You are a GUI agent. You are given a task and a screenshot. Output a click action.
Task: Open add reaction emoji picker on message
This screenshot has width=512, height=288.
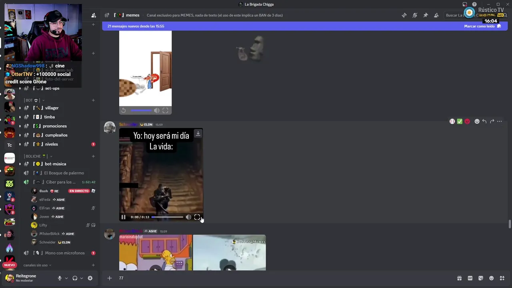(x=477, y=121)
